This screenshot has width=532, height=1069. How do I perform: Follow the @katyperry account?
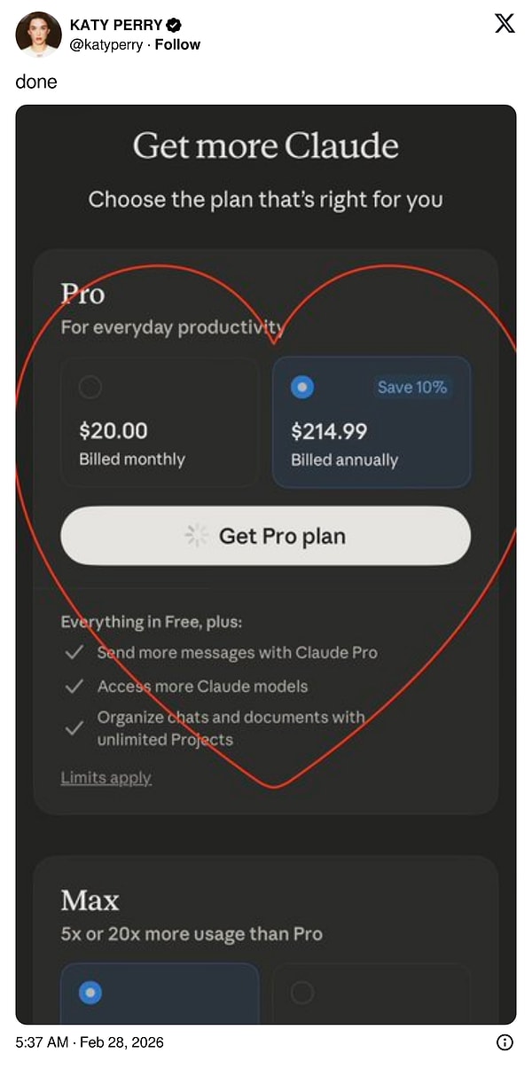tap(177, 44)
